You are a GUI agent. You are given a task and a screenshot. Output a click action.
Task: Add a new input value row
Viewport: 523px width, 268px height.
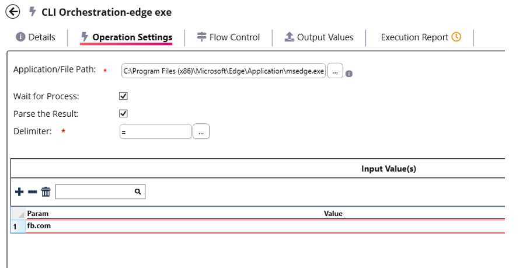tap(19, 192)
